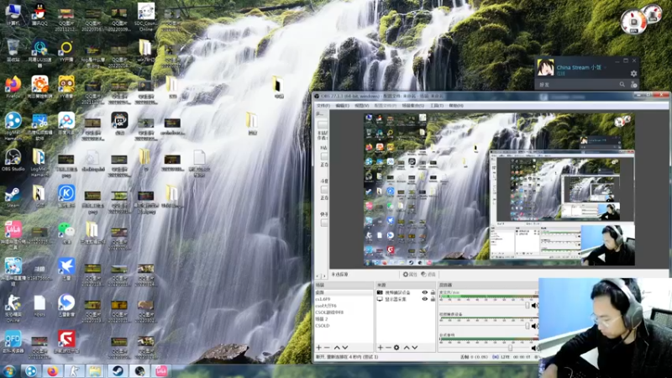Viewport: 672px width, 378px height.
Task: Mute the first audio mixer channel
Action: pyautogui.click(x=534, y=306)
